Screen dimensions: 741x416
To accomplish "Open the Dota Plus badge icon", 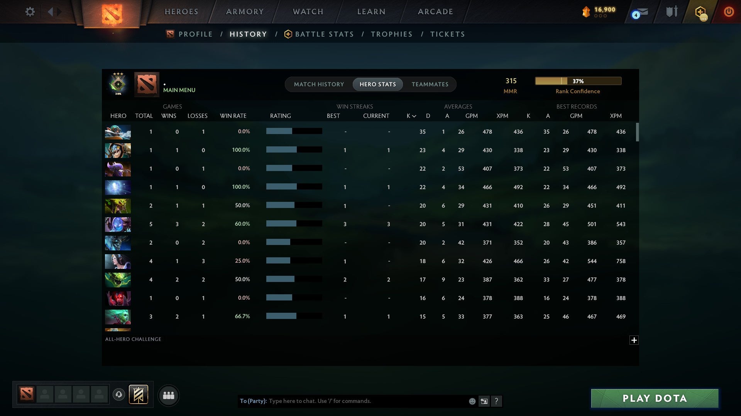I will [x=701, y=12].
